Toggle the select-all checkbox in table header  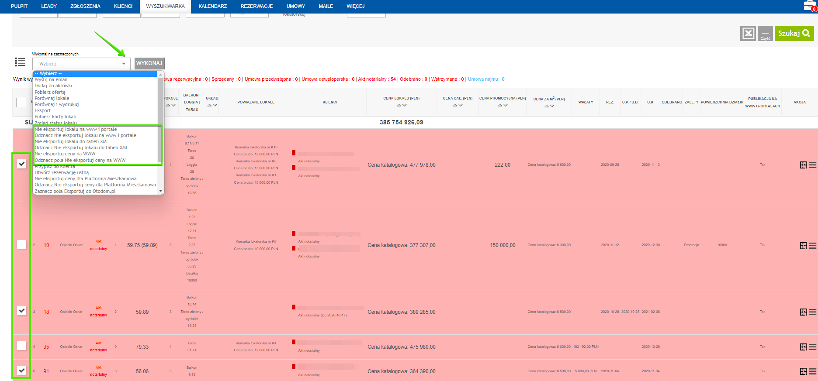(x=21, y=103)
